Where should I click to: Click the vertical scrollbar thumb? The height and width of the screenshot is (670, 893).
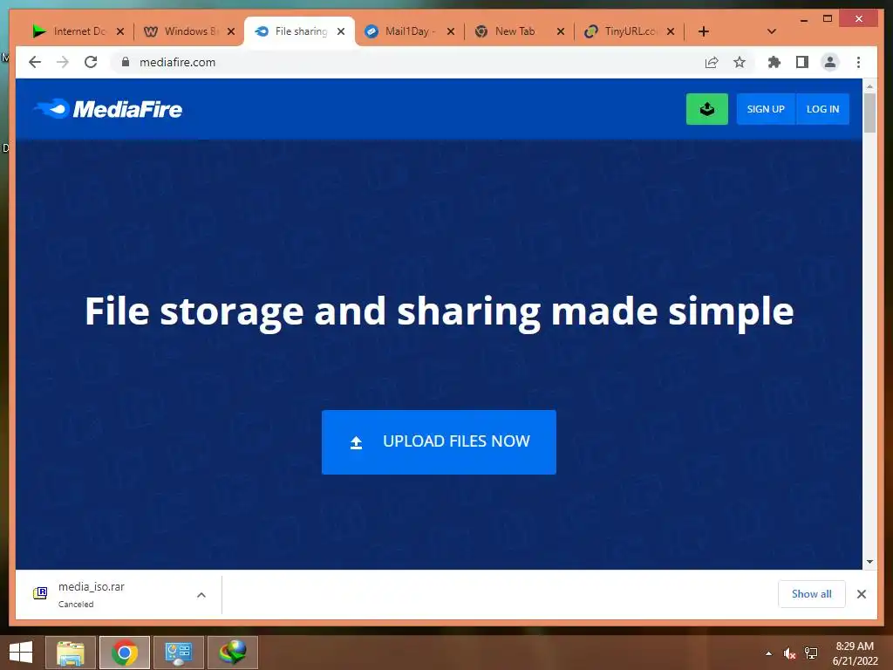pyautogui.click(x=869, y=113)
